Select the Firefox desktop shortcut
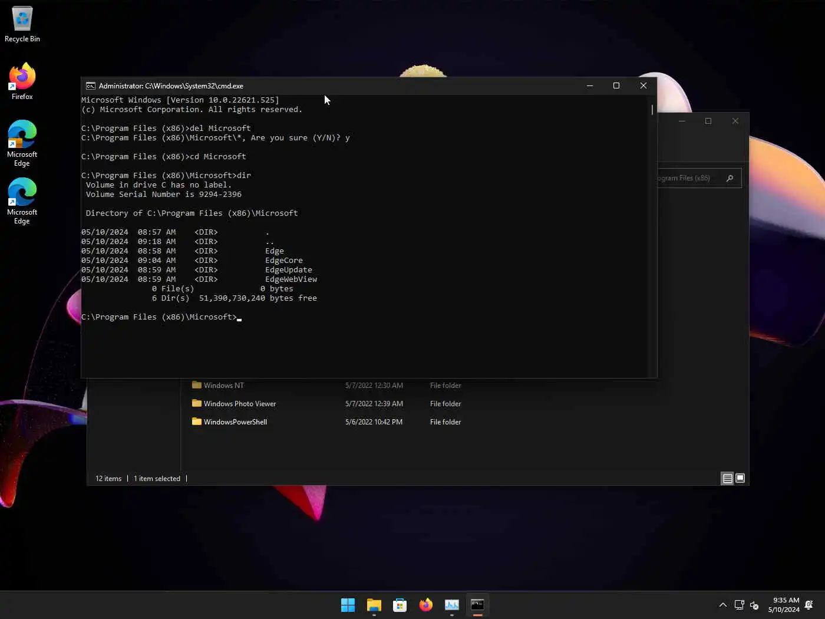 (x=22, y=81)
